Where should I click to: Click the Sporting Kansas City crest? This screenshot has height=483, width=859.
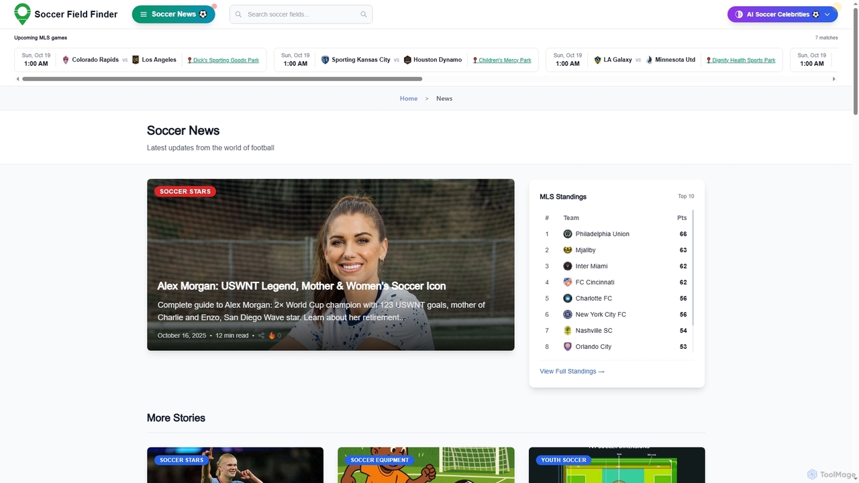click(x=325, y=60)
